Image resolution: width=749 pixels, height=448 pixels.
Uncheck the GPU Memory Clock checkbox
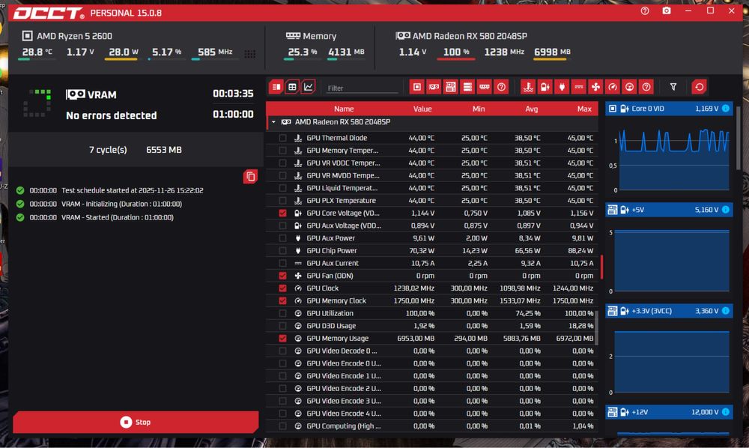tap(283, 301)
